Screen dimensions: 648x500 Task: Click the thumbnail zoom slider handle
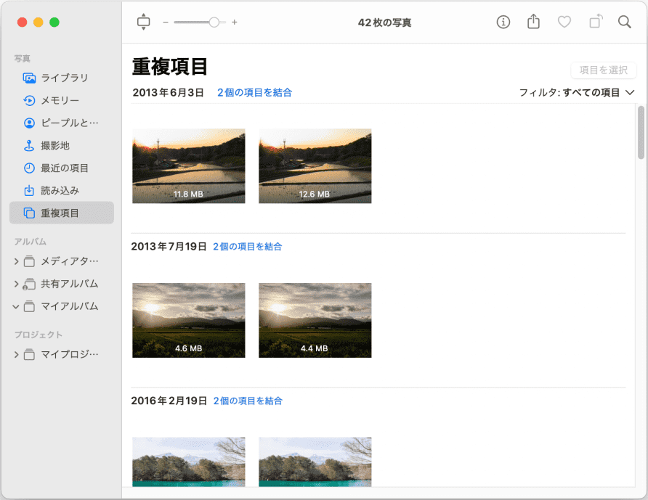[x=214, y=22]
